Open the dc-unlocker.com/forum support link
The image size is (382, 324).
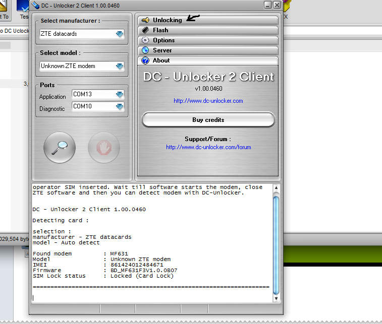point(208,147)
